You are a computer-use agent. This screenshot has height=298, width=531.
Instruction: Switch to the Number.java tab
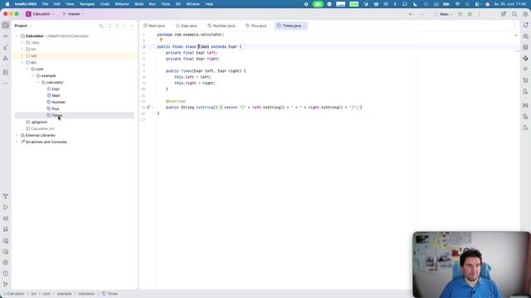[222, 26]
